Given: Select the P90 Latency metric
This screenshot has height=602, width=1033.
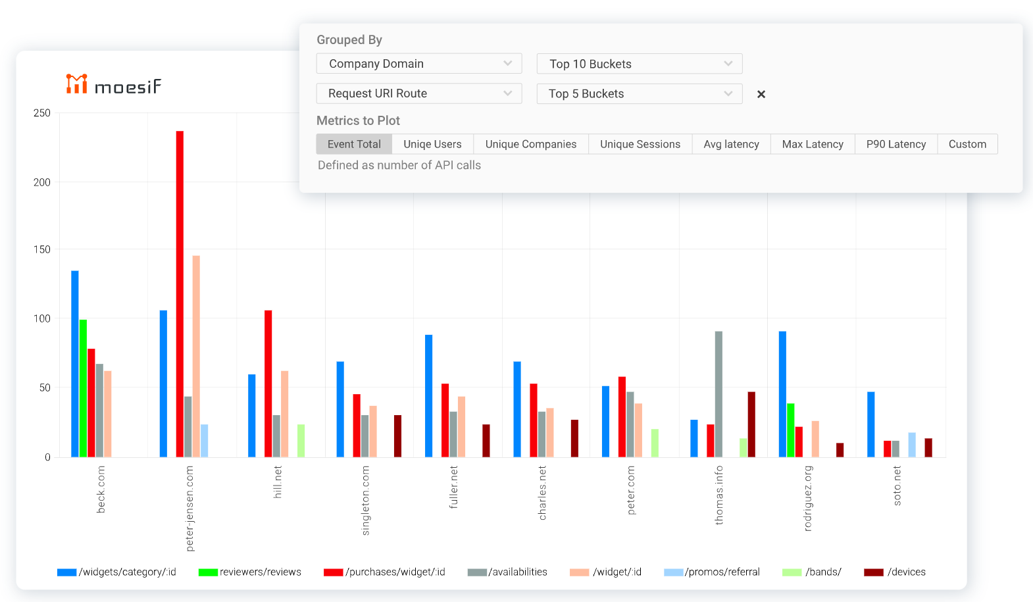Looking at the screenshot, I should pyautogui.click(x=896, y=144).
